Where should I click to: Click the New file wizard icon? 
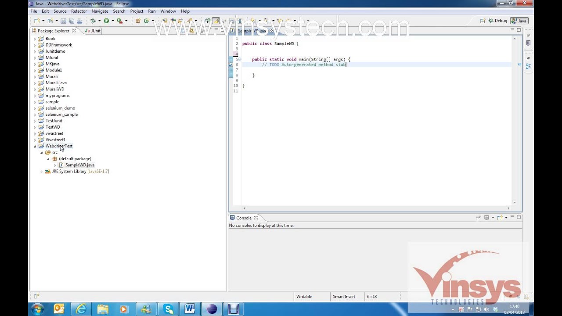click(37, 21)
